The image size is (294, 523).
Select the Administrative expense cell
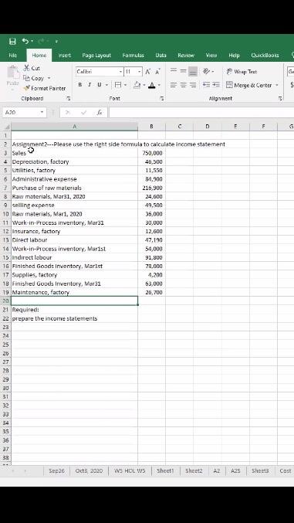pos(74,179)
